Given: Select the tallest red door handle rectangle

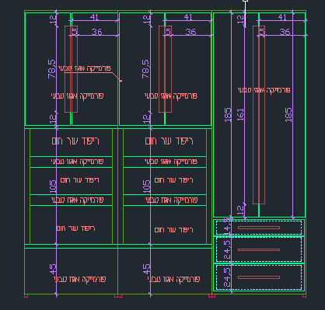Looking at the screenshot, I should click(259, 115).
